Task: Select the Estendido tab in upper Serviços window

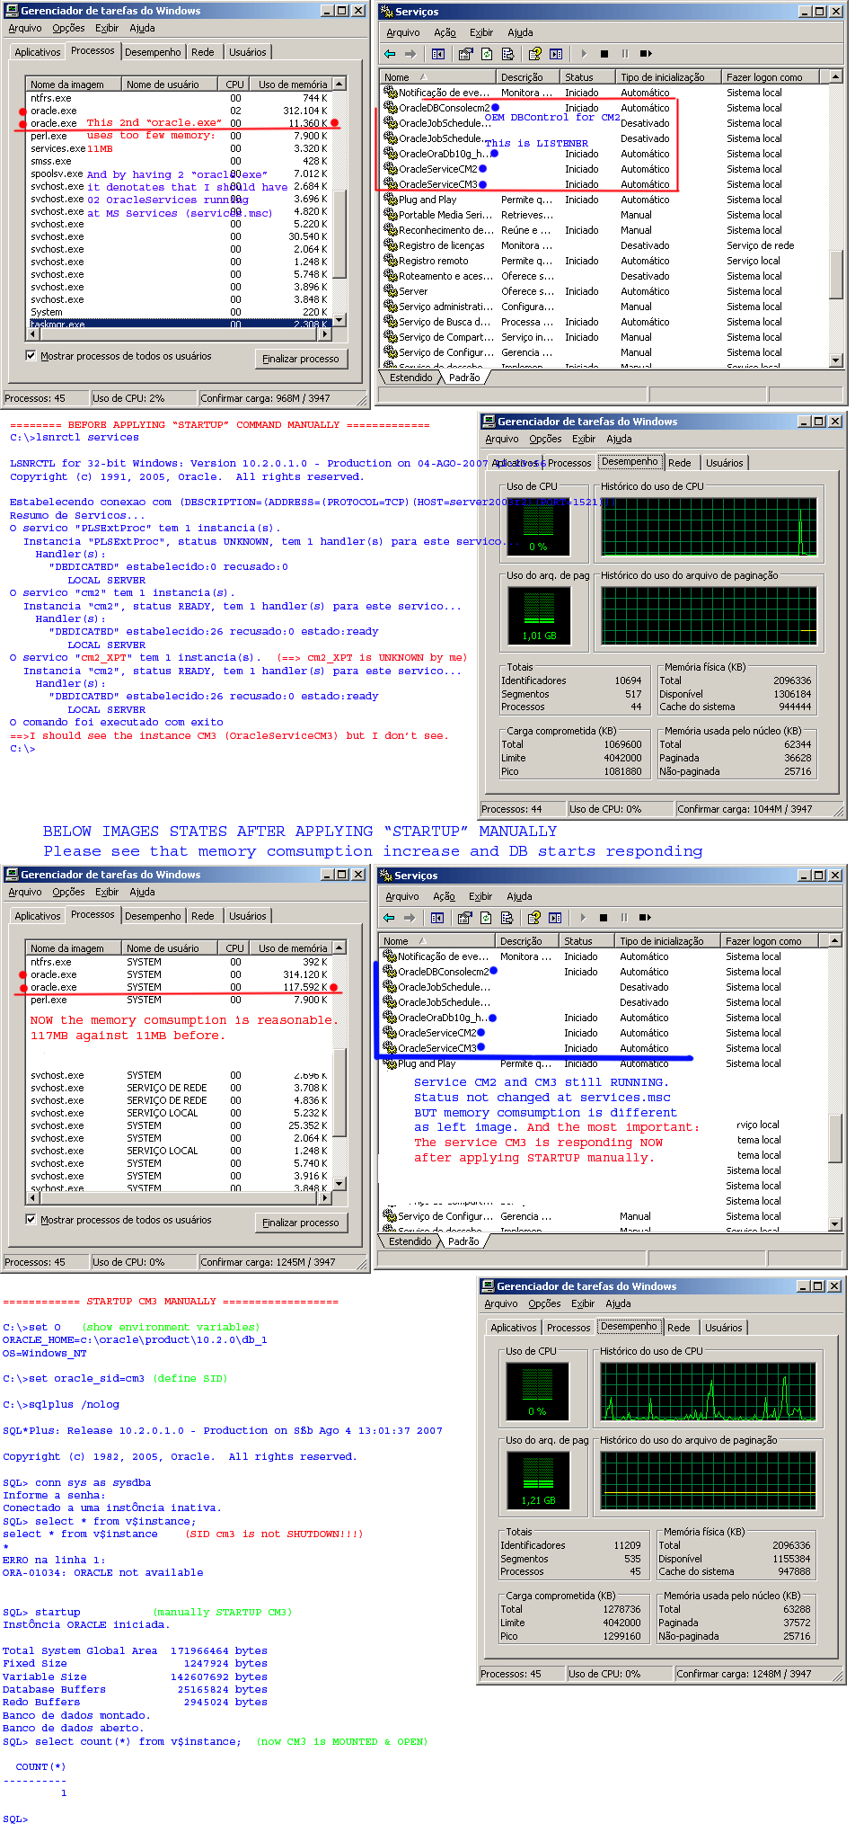Action: (410, 378)
